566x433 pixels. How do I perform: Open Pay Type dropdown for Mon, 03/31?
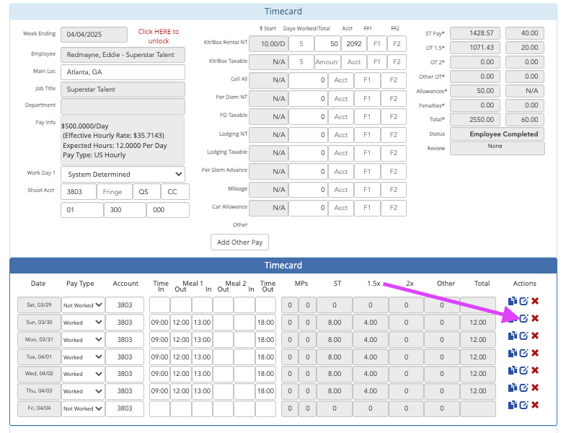coord(83,340)
